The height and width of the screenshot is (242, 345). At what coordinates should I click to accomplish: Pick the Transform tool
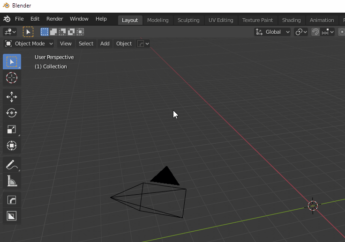12,146
